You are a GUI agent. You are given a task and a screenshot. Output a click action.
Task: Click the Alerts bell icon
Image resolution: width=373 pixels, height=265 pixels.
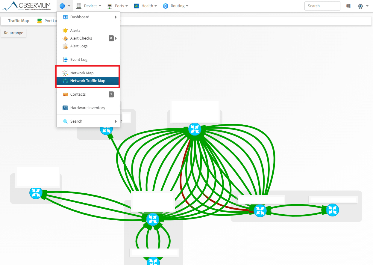[65, 30]
